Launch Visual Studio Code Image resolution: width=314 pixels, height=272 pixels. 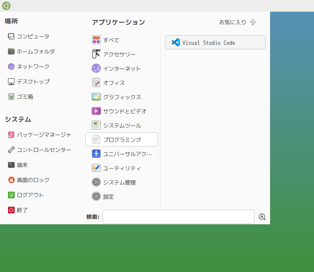tap(215, 42)
